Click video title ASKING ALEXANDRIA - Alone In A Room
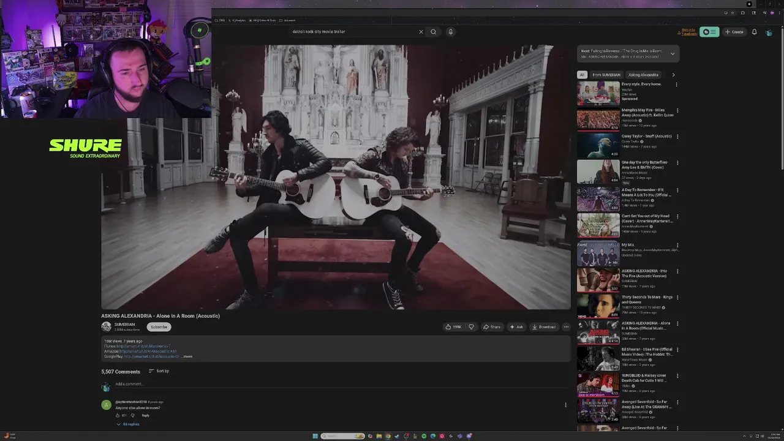The width and height of the screenshot is (784, 441). tap(160, 316)
